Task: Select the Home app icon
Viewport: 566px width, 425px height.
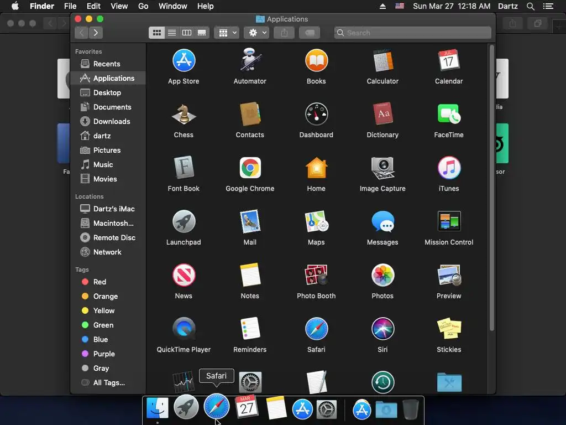Action: click(316, 168)
